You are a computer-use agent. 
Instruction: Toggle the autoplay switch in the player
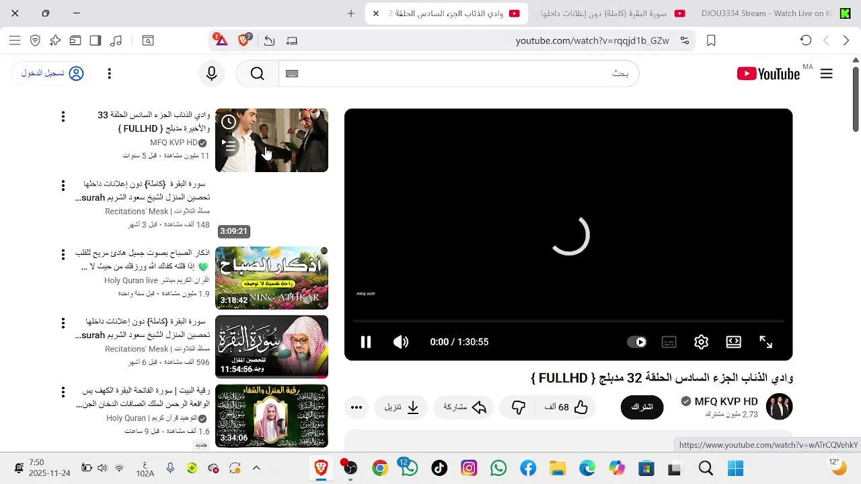pyautogui.click(x=636, y=342)
